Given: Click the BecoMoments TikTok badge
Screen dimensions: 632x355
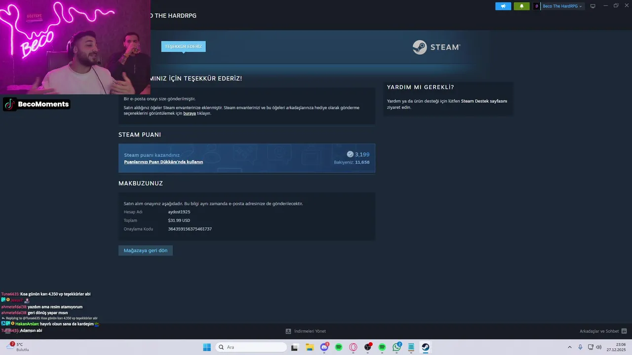Looking at the screenshot, I should click(37, 104).
